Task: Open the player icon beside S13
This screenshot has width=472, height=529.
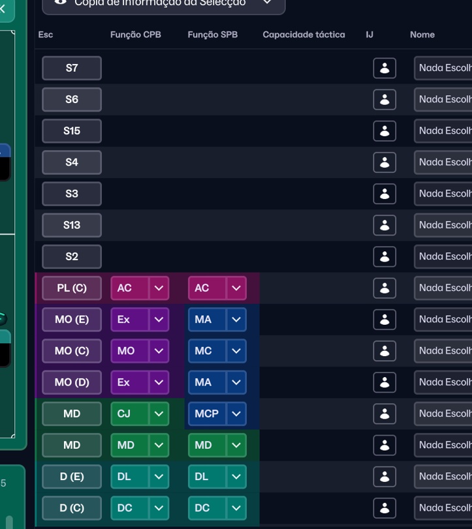Action: click(x=385, y=225)
